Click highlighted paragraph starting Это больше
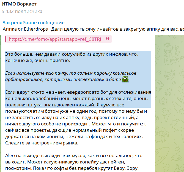This screenshot has width=184, height=172. tap(72, 57)
